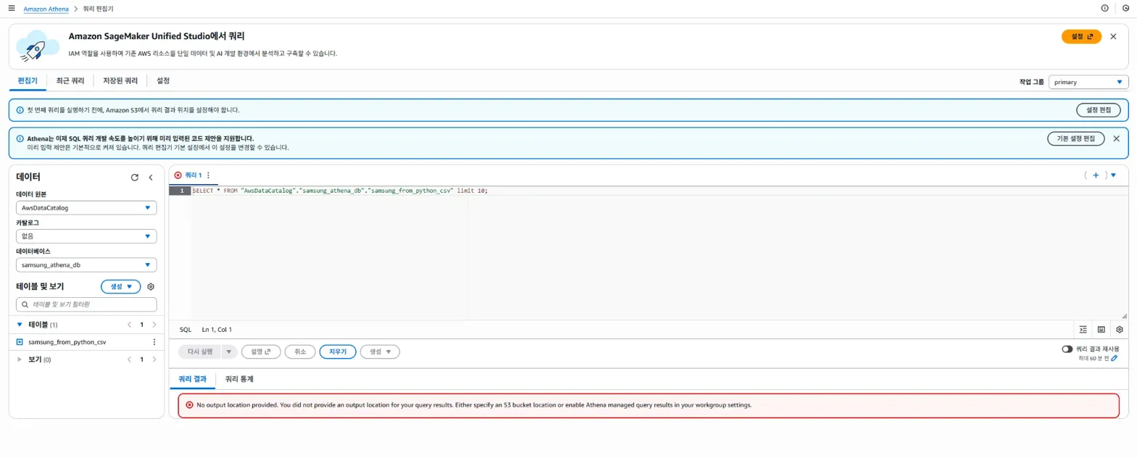This screenshot has width=1137, height=458.
Task: Expand the 보기 section
Action: click(20, 359)
